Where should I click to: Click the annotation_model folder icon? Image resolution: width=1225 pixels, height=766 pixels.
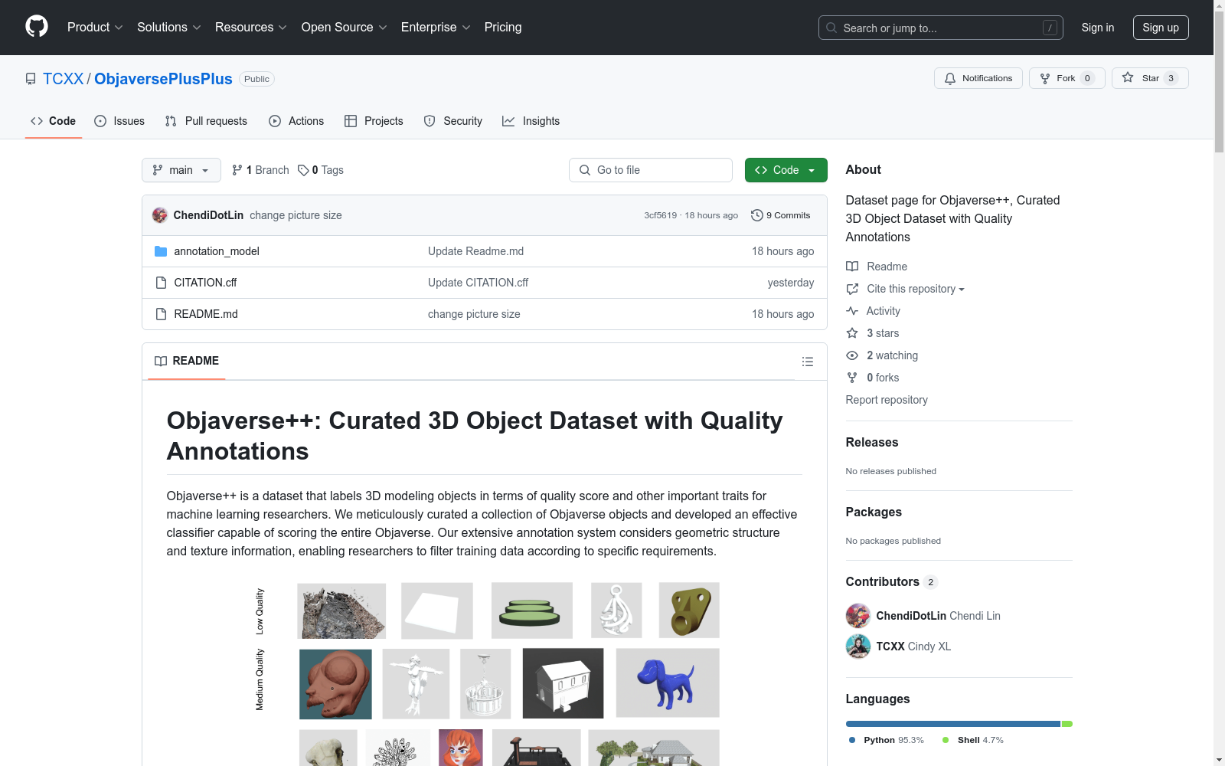[x=161, y=251]
